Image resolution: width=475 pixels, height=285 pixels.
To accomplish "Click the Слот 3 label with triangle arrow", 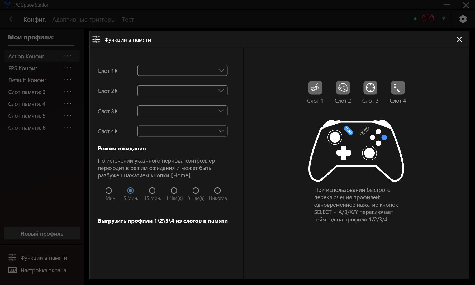I will coord(107,111).
